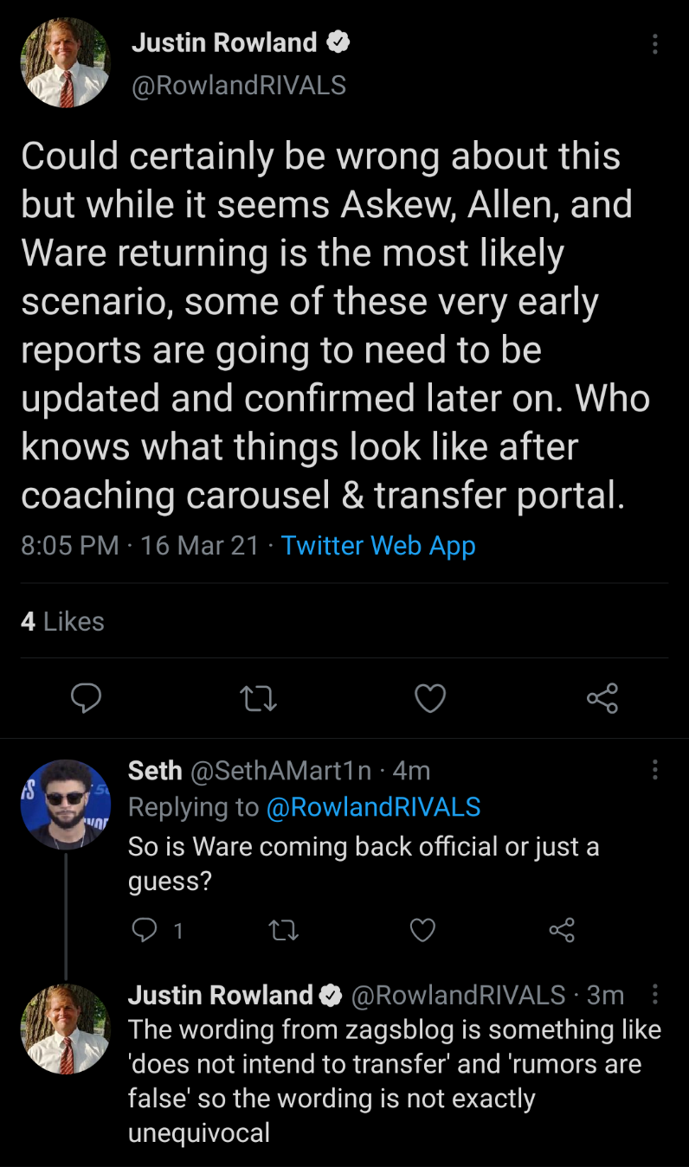Like Seth's reply about Ware
Viewport: 689px width, 1167px height.
coord(422,930)
